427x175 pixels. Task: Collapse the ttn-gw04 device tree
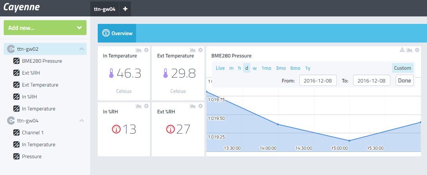pyautogui.click(x=81, y=121)
